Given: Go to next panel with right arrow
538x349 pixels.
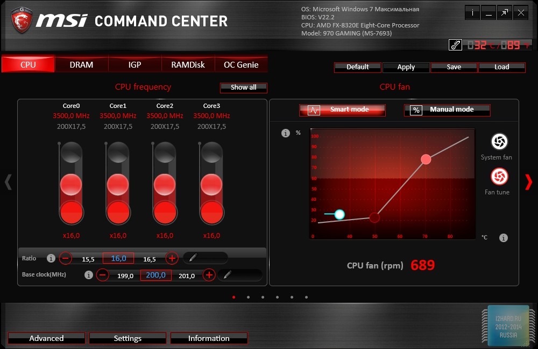Looking at the screenshot, I should [529, 182].
